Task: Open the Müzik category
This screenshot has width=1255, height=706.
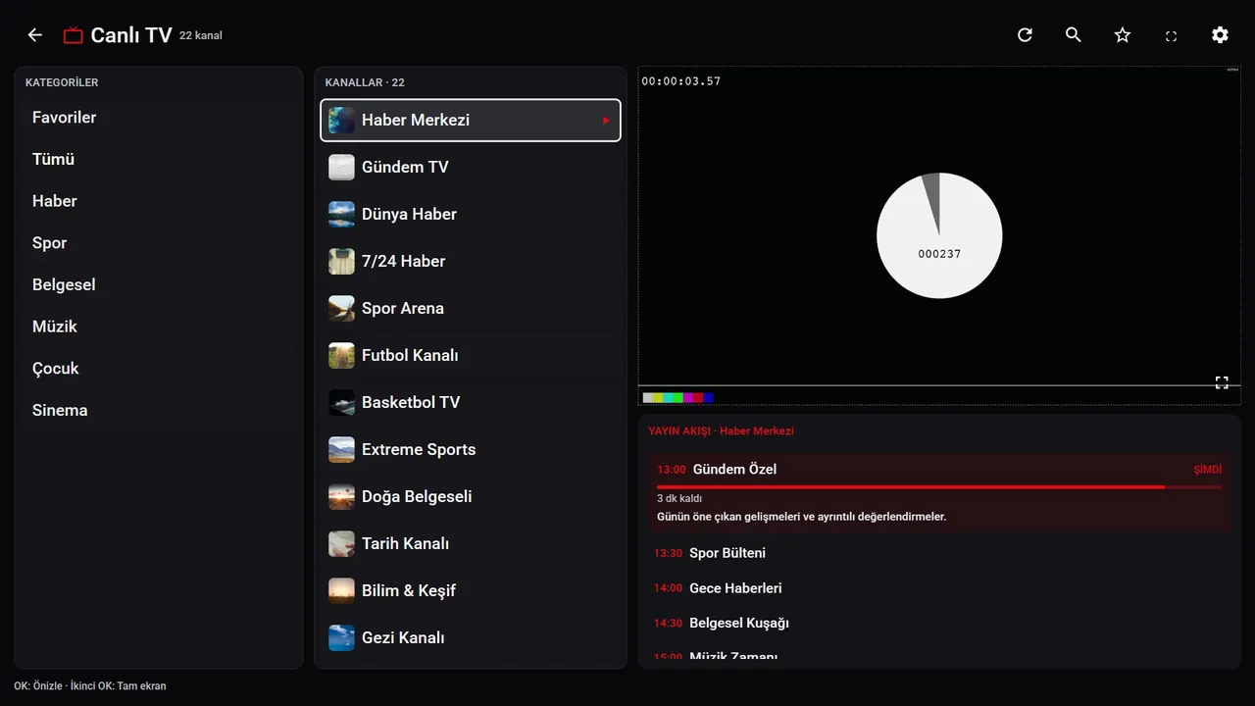Action: click(x=159, y=327)
